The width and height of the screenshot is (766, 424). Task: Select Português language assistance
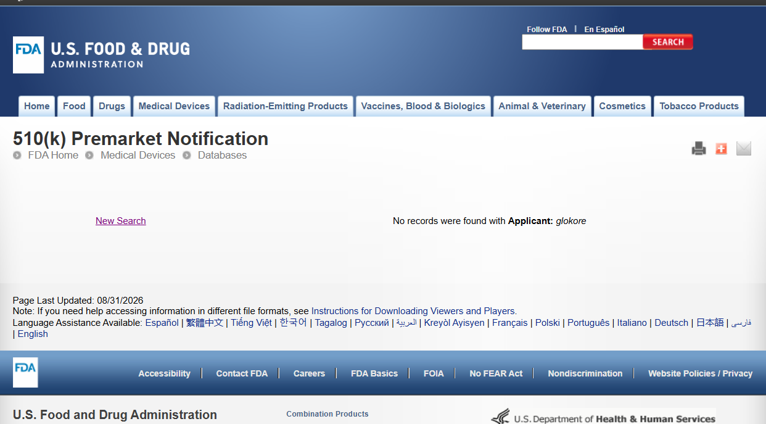(588, 323)
